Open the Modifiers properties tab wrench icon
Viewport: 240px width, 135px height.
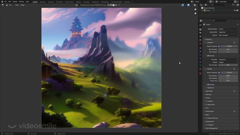[200, 52]
